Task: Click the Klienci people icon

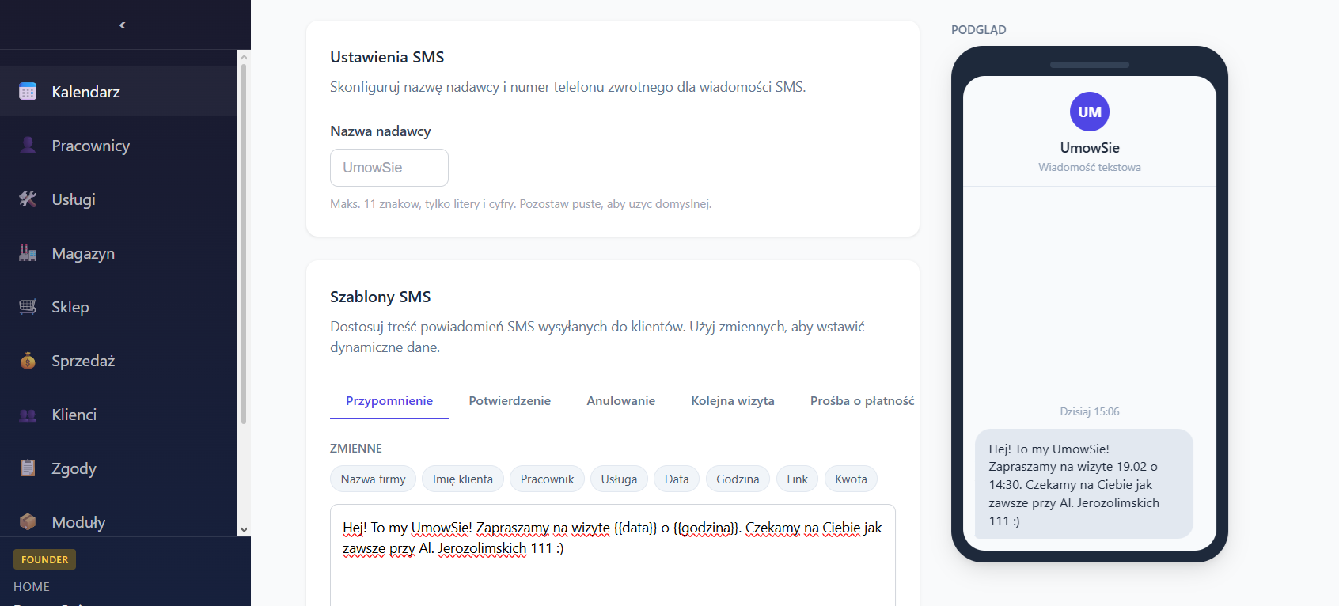Action: pyautogui.click(x=28, y=415)
